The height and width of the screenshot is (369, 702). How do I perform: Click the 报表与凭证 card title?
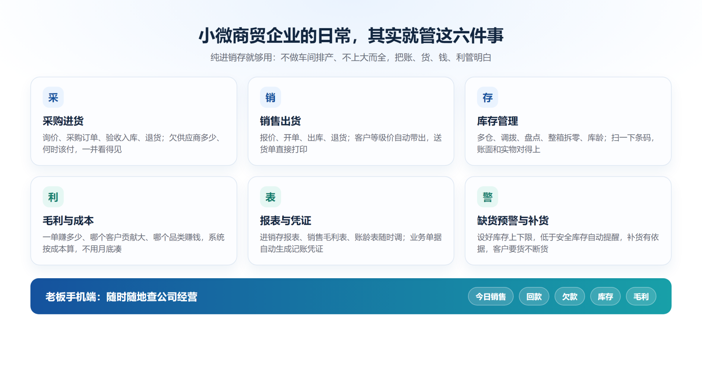pos(286,221)
